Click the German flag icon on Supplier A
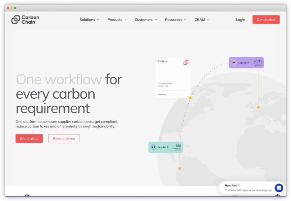Image resolution: width=291 pixels, height=201 pixels. [x=234, y=63]
